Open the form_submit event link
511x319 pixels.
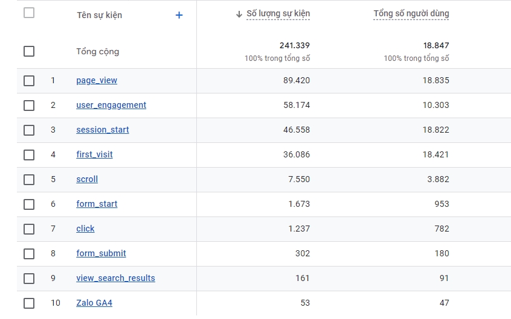101,254
